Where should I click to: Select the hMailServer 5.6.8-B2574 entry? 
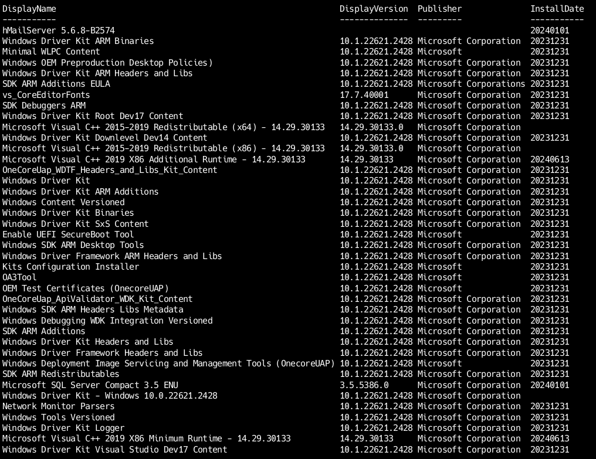[x=59, y=30]
